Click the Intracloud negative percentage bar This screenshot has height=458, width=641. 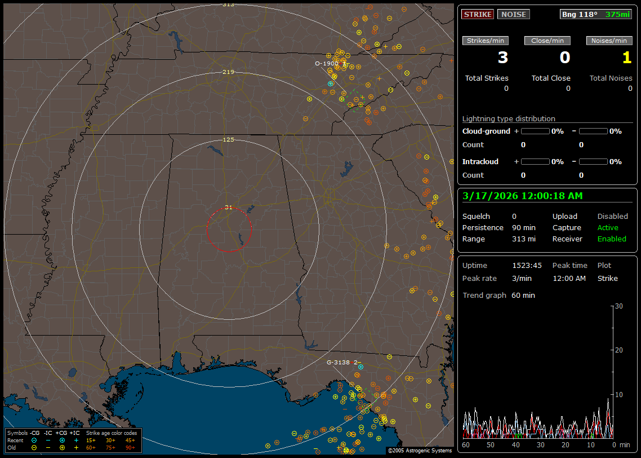[593, 161]
